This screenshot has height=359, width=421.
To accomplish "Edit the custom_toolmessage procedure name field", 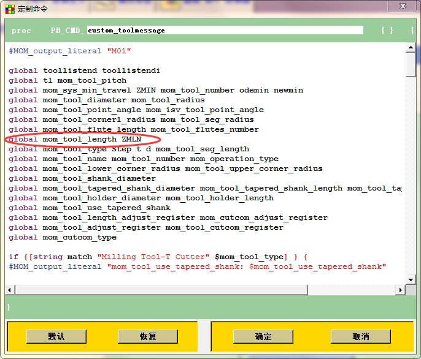I will [225, 30].
